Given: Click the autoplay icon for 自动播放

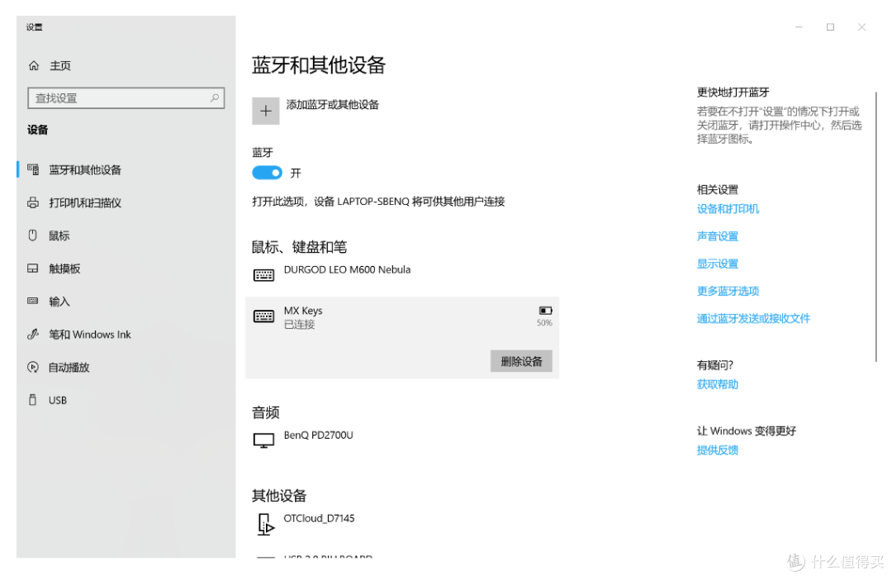Looking at the screenshot, I should [33, 367].
